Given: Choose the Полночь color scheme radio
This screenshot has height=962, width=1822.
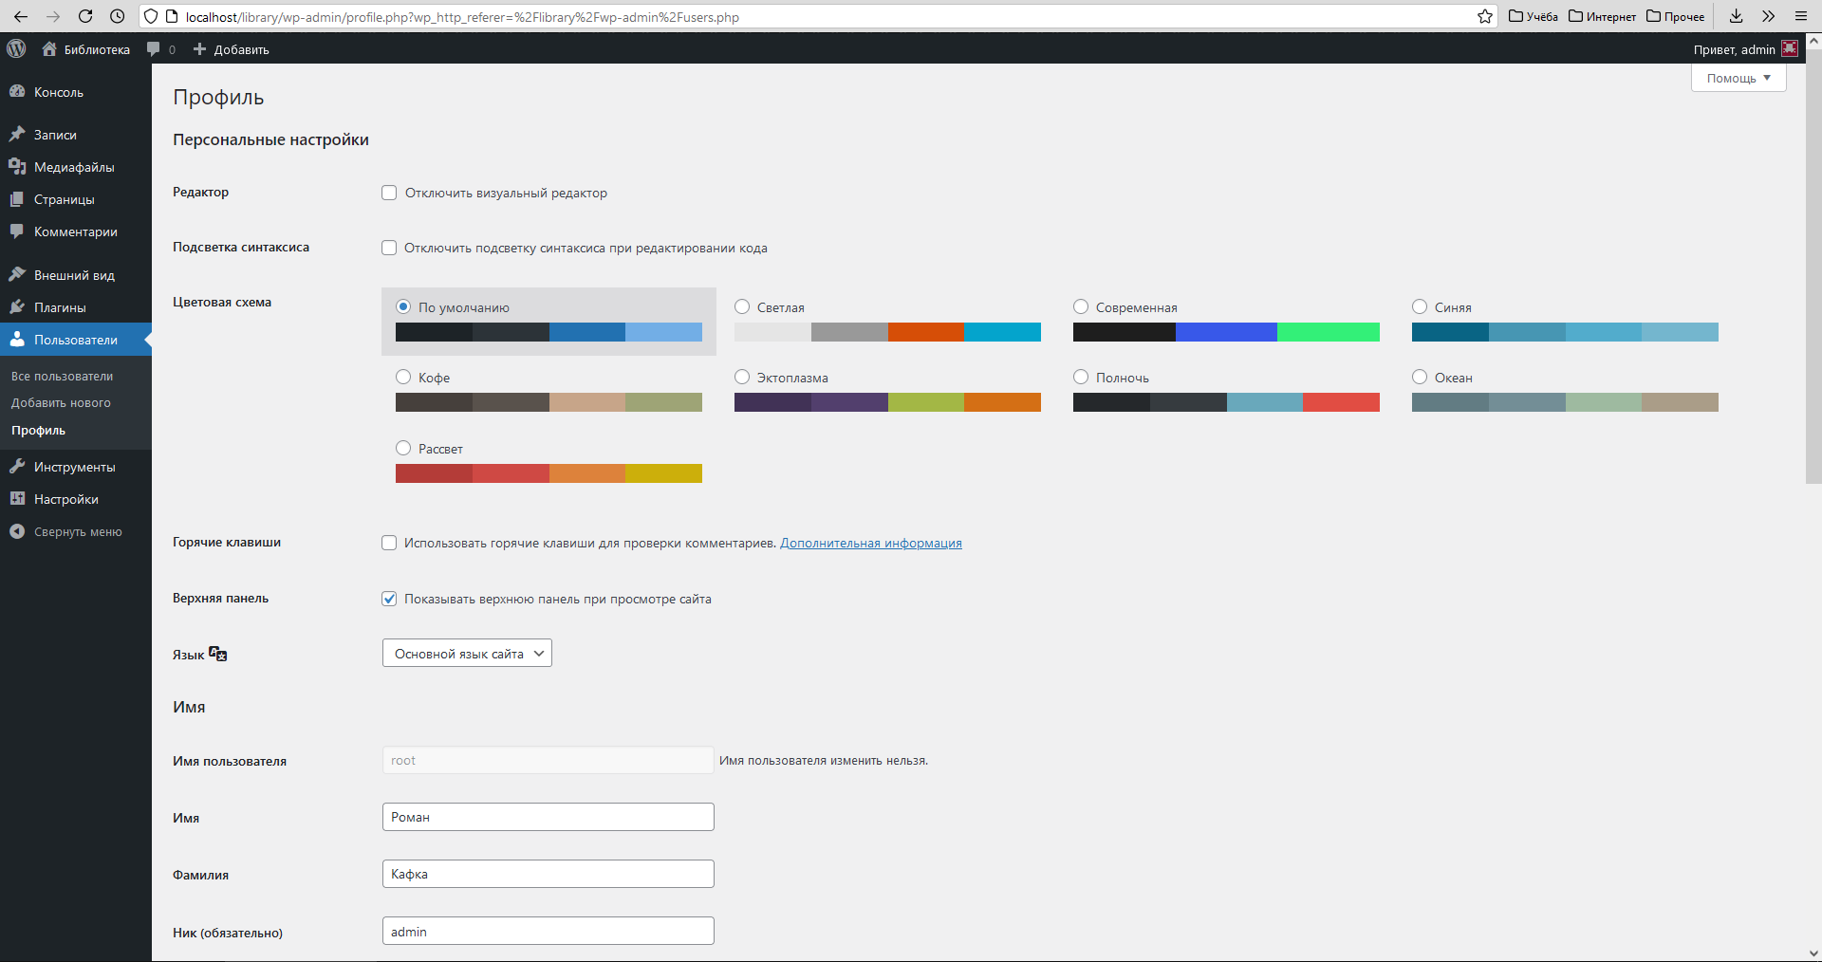Looking at the screenshot, I should pyautogui.click(x=1081, y=377).
